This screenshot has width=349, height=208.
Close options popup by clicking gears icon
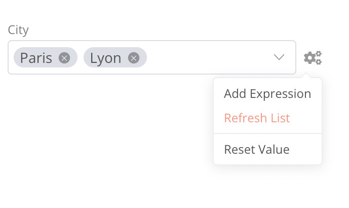pyautogui.click(x=313, y=58)
